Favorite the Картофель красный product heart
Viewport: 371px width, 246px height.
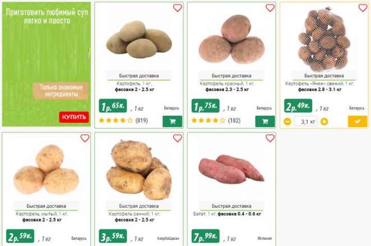point(270,8)
